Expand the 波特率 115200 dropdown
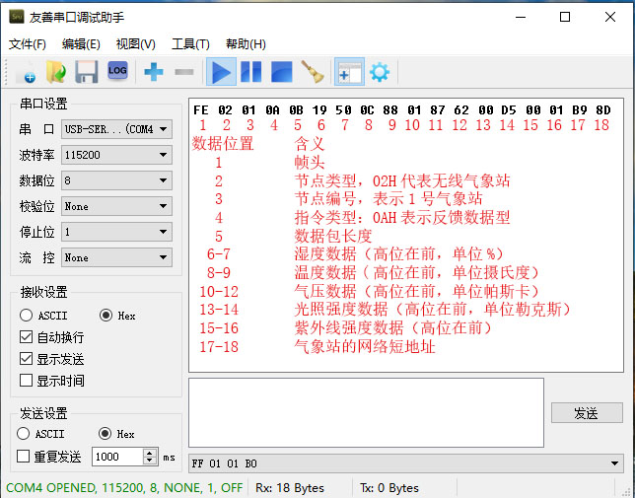 coord(116,155)
